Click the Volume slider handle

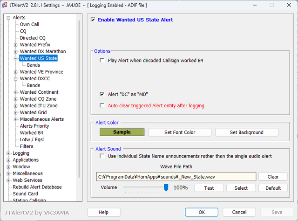click(166, 187)
